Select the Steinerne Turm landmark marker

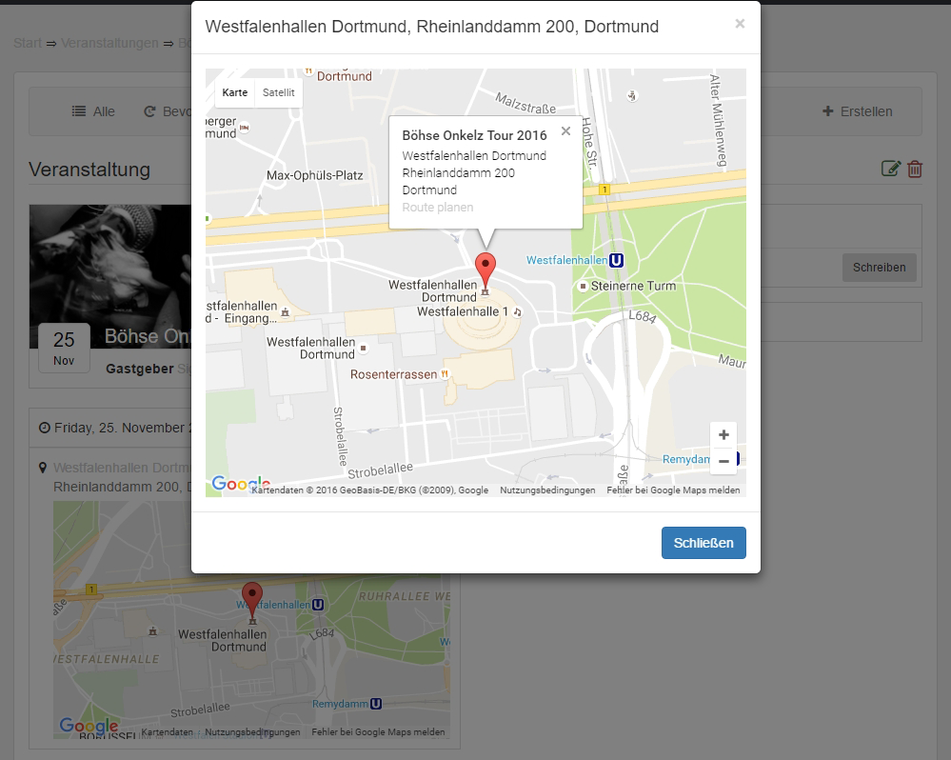pos(583,286)
